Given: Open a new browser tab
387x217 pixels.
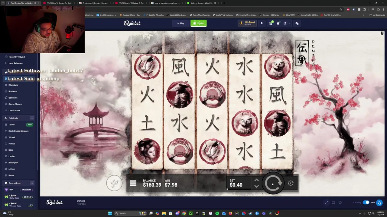Looking at the screenshot, I should (224, 3).
